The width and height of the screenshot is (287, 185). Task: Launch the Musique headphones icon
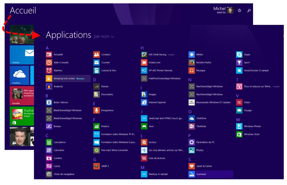coord(192,71)
